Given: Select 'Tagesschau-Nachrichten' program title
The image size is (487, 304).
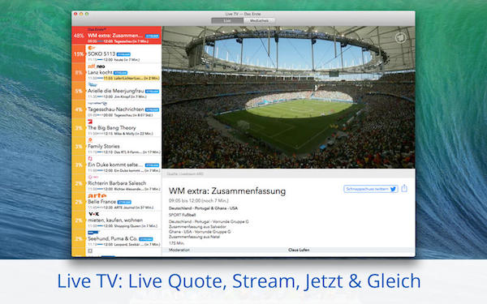Looking at the screenshot, I should pos(115,109).
